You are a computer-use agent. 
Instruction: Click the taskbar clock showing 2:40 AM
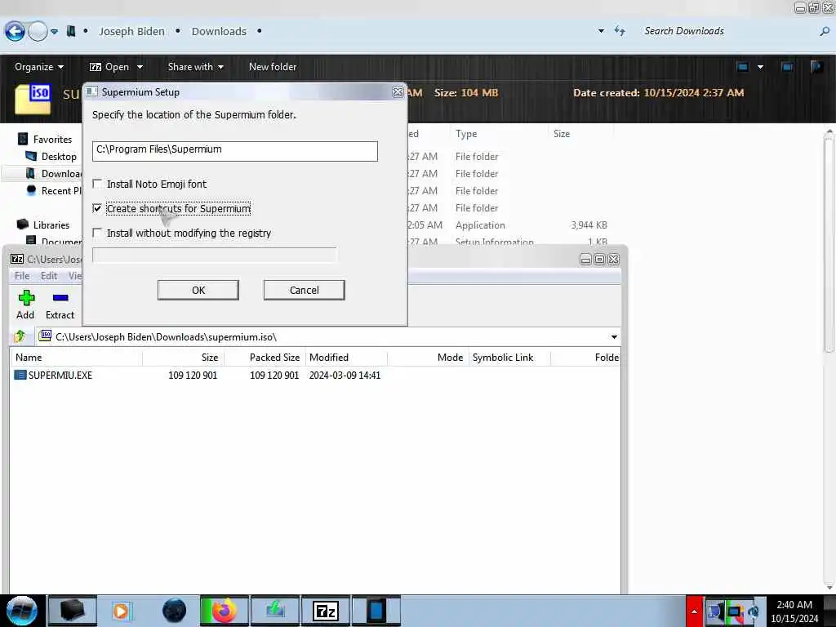click(x=794, y=611)
